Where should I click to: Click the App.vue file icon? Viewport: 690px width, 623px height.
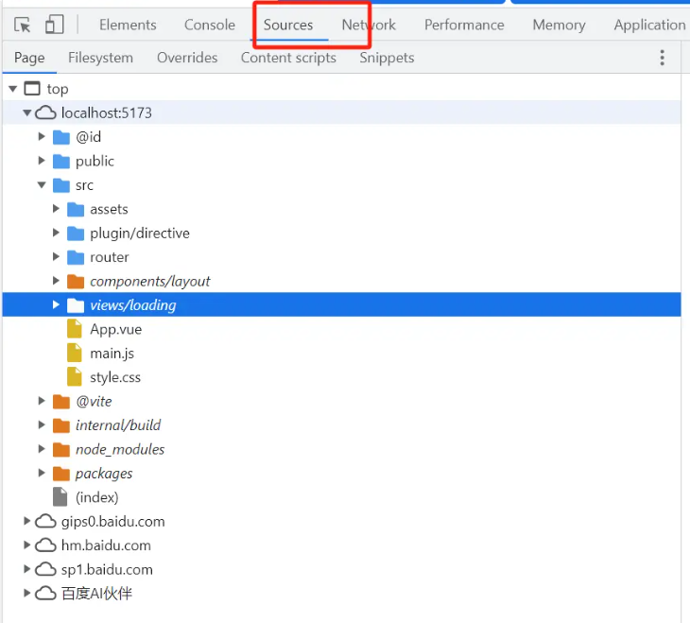point(75,329)
